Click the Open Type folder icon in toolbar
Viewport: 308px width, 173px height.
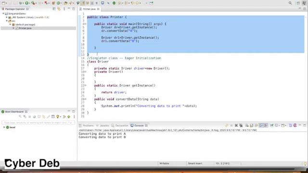pyautogui.click(x=65, y=3)
